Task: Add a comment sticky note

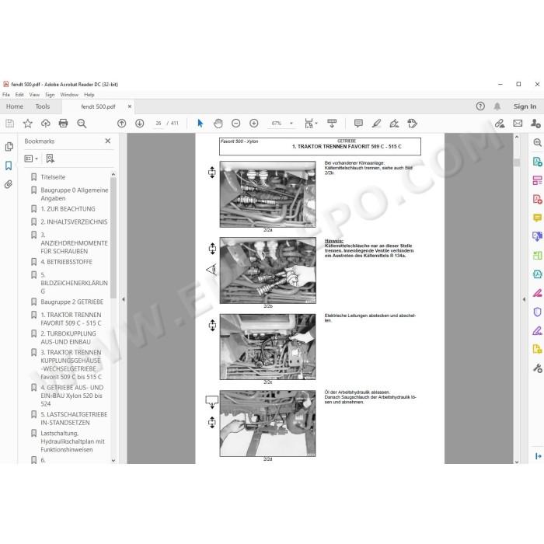Action: (x=358, y=123)
